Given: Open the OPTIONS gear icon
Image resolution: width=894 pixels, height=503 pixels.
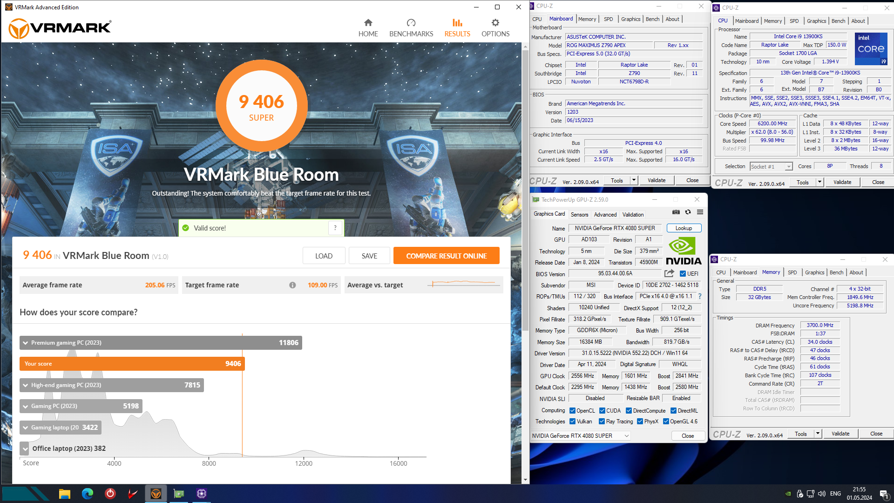Looking at the screenshot, I should click(x=495, y=23).
